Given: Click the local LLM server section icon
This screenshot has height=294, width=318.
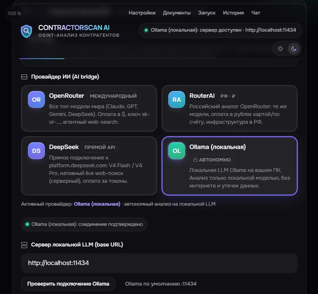Looking at the screenshot, I should pyautogui.click(x=24, y=245).
